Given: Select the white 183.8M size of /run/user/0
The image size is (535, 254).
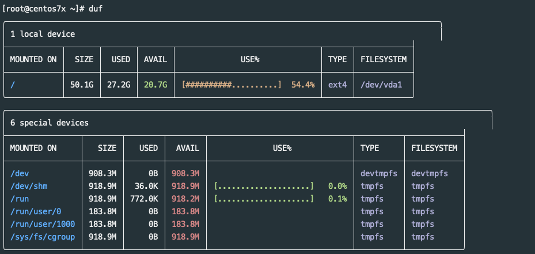Looking at the screenshot, I should [x=103, y=212].
